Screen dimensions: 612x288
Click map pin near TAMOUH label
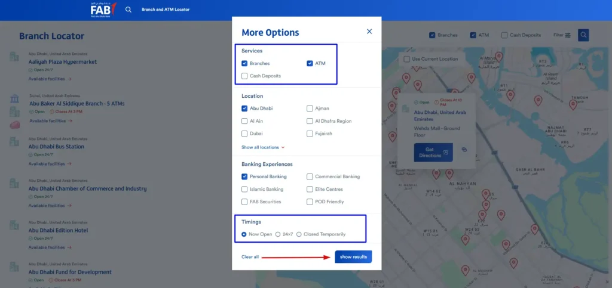[573, 105]
